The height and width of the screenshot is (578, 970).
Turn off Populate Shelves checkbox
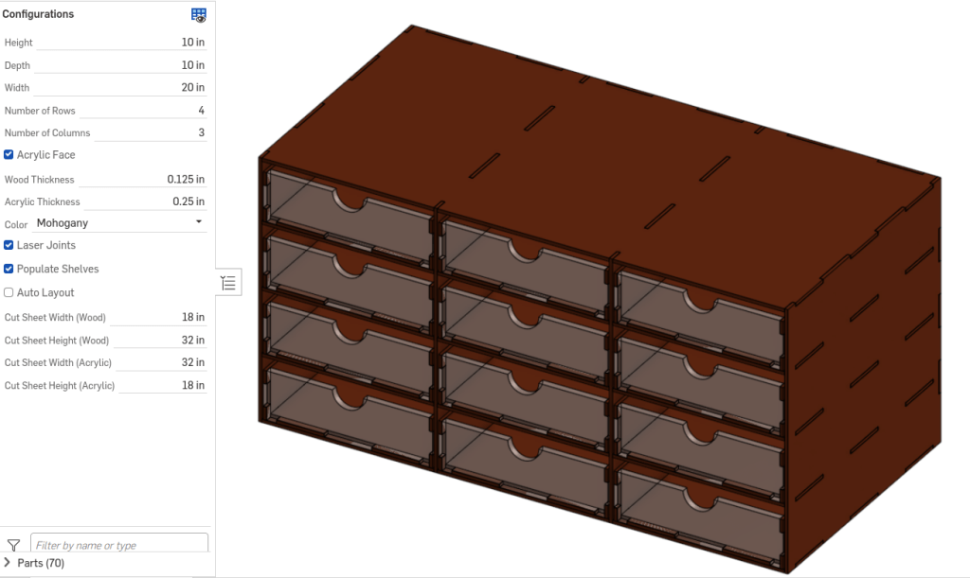[x=9, y=270]
